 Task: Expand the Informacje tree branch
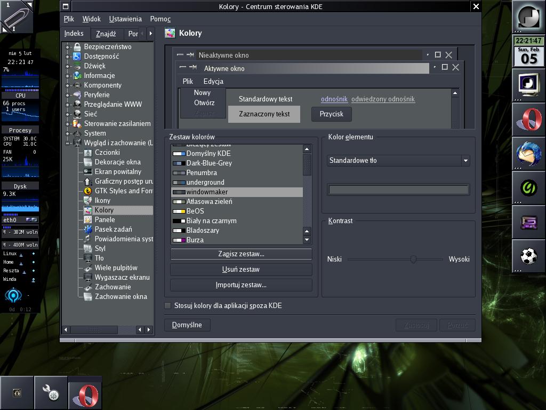pos(68,75)
